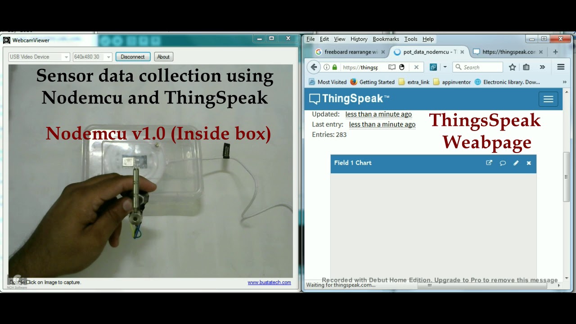Screen dimensions: 576x324
Task: Open History menu in Firefox
Action: 359,39
